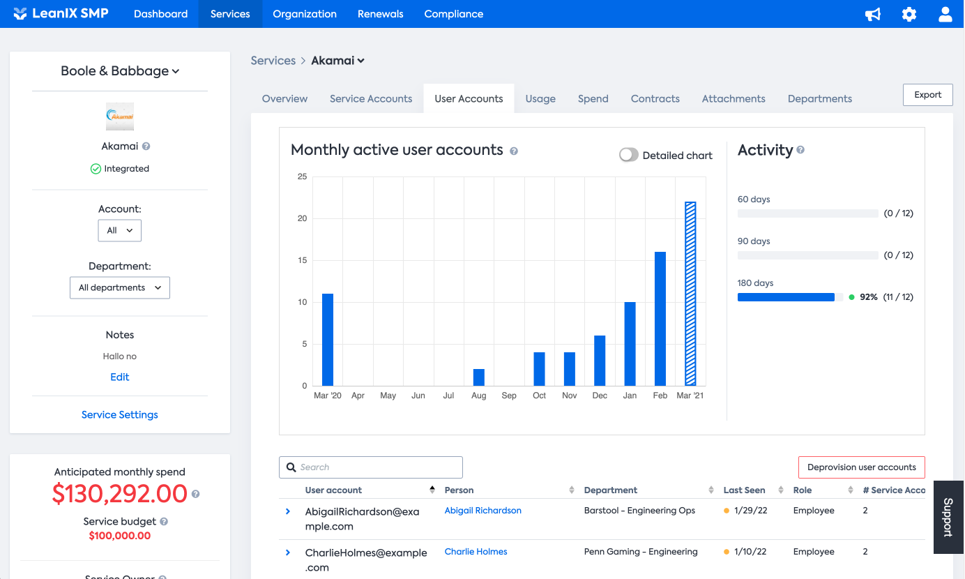Open the Support side tab
Screen dimensions: 965x579
tap(948, 517)
